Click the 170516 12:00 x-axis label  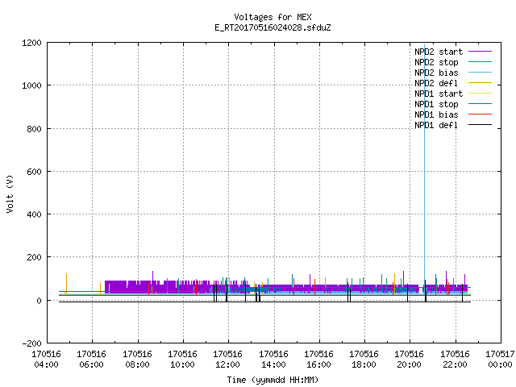tap(227, 360)
